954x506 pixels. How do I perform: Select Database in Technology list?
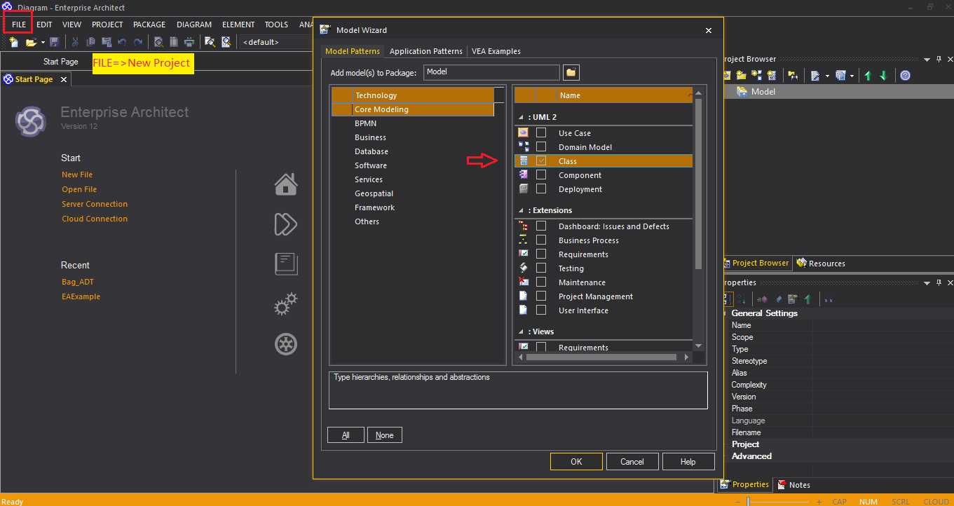pos(372,151)
